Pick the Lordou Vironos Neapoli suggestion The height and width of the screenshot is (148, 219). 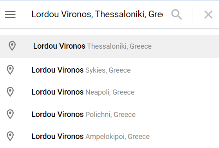pyautogui.click(x=110, y=92)
